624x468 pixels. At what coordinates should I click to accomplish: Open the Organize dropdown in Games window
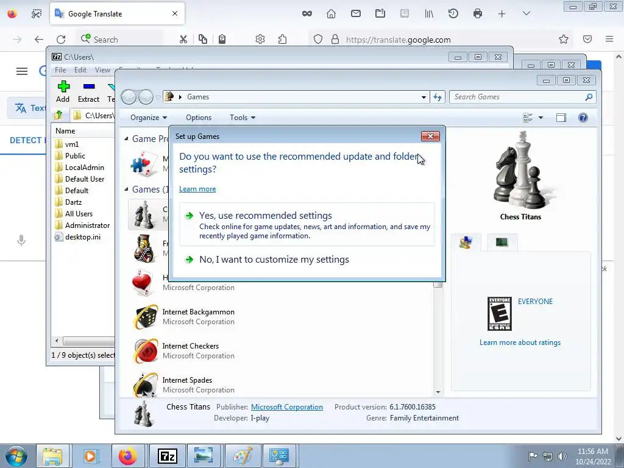[149, 118]
